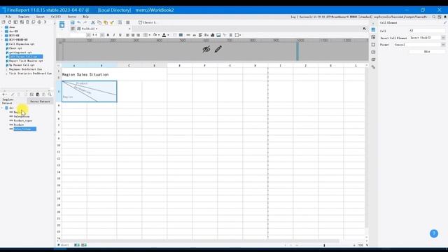
Task: Toggle bold formatting
Action: [108, 35]
